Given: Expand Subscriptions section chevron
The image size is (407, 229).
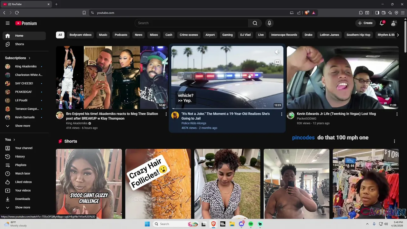Looking at the screenshot, I should [x=30, y=58].
